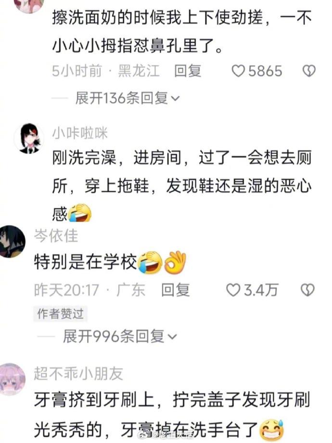Tap the 作者赞过 badge
The height and width of the screenshot is (443, 332).
click(61, 313)
